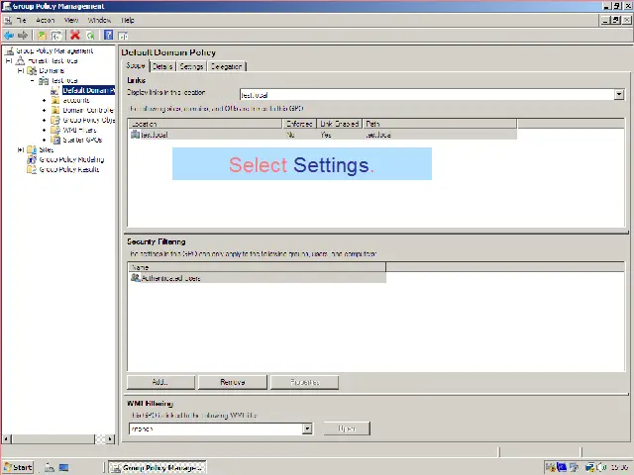The image size is (634, 475).
Task: Switch to the Delegation tab
Action: tap(227, 66)
